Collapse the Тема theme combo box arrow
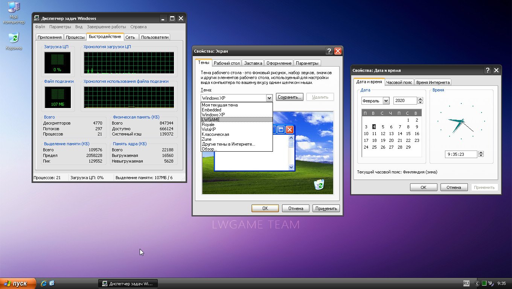This screenshot has height=289, width=512. pos(269,98)
